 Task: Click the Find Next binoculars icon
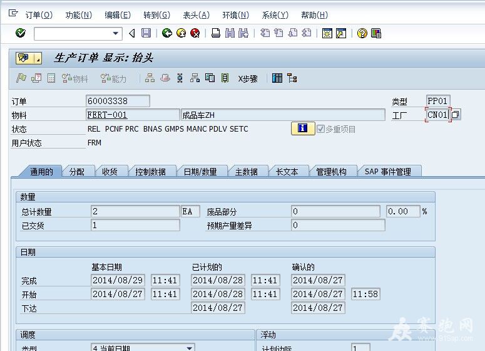[x=243, y=33]
